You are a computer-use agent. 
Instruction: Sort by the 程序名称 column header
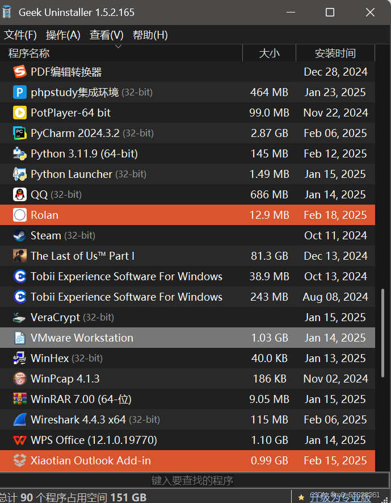(121, 53)
